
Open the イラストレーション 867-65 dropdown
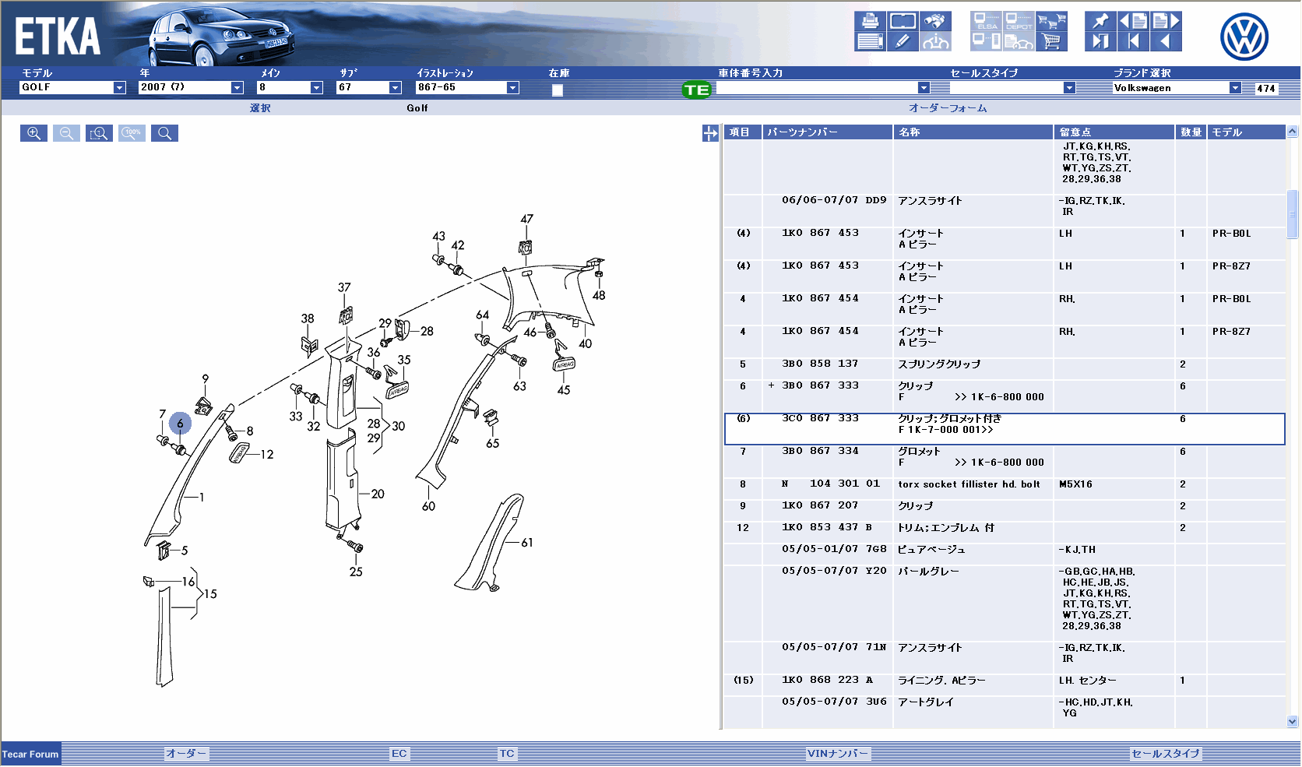pyautogui.click(x=512, y=88)
